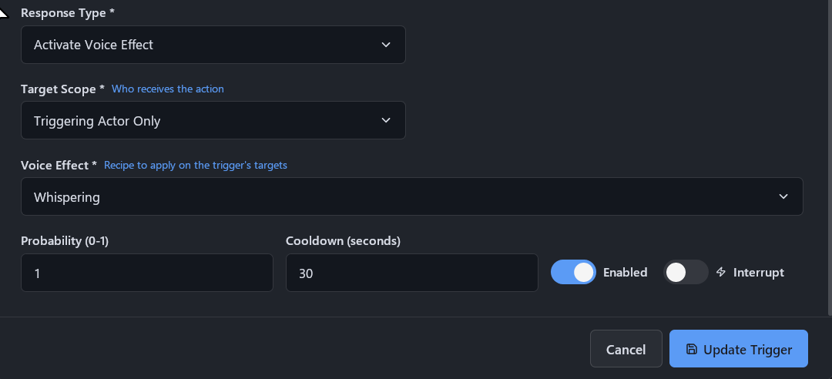832x379 pixels.
Task: Click the Cancel button
Action: [626, 349]
